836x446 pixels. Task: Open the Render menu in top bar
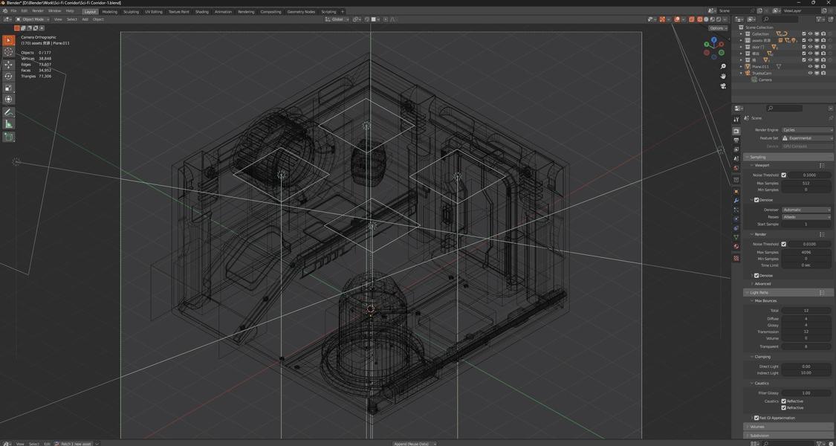[38, 10]
